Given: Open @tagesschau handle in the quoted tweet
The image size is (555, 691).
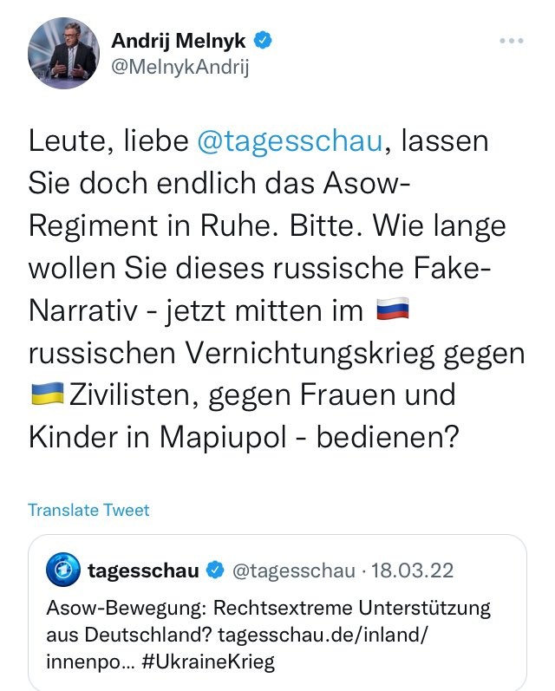Looking at the screenshot, I should pos(293,570).
